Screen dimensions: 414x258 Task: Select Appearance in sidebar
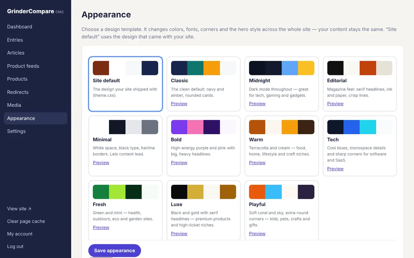[36, 118]
